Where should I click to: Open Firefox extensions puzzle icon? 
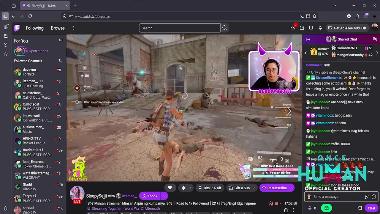(357, 16)
